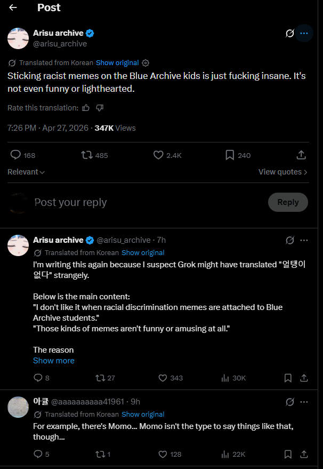Expand the Relevant sort dropdown
The width and height of the screenshot is (323, 469).
click(26, 172)
